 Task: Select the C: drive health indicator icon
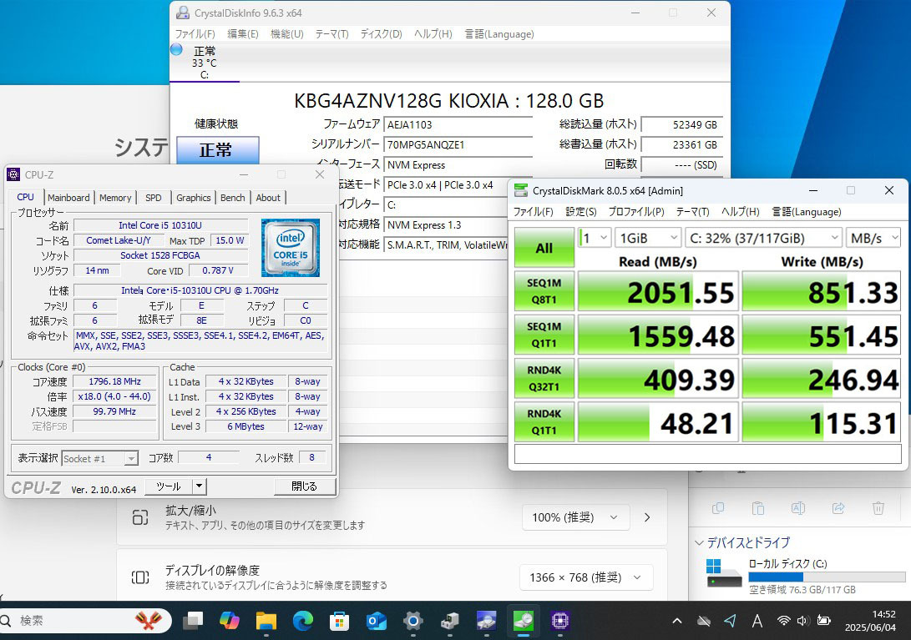[177, 49]
